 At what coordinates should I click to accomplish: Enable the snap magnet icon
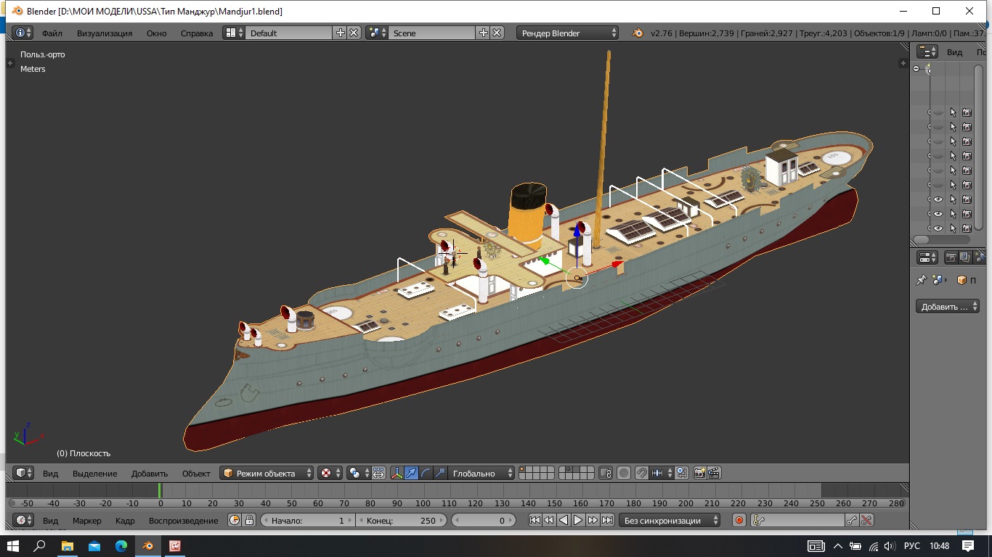tap(641, 474)
